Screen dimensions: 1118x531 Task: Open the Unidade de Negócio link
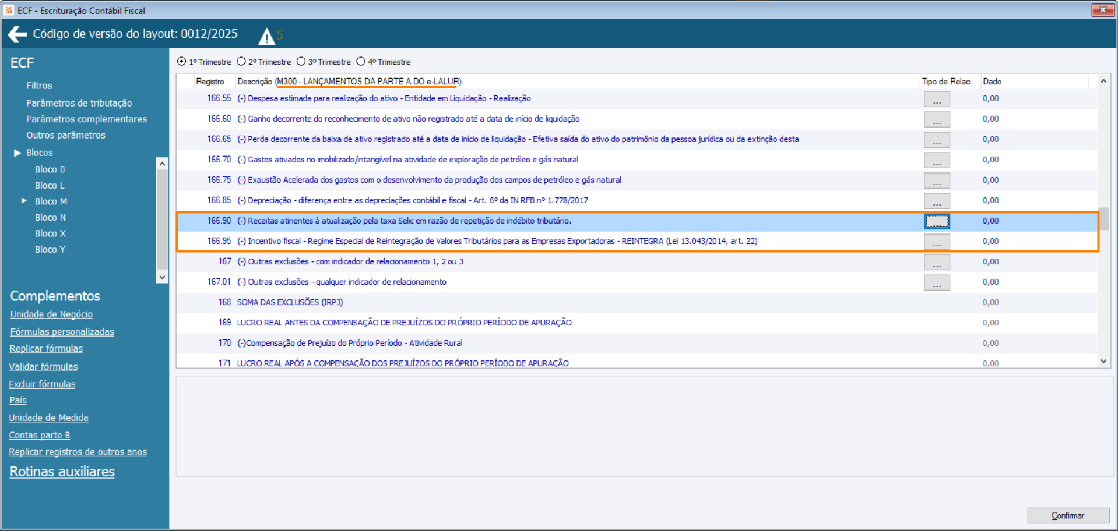[51, 314]
